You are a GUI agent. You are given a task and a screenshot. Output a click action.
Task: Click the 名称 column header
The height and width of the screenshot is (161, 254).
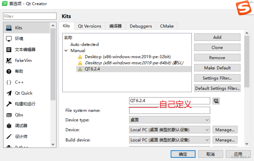click(68, 38)
